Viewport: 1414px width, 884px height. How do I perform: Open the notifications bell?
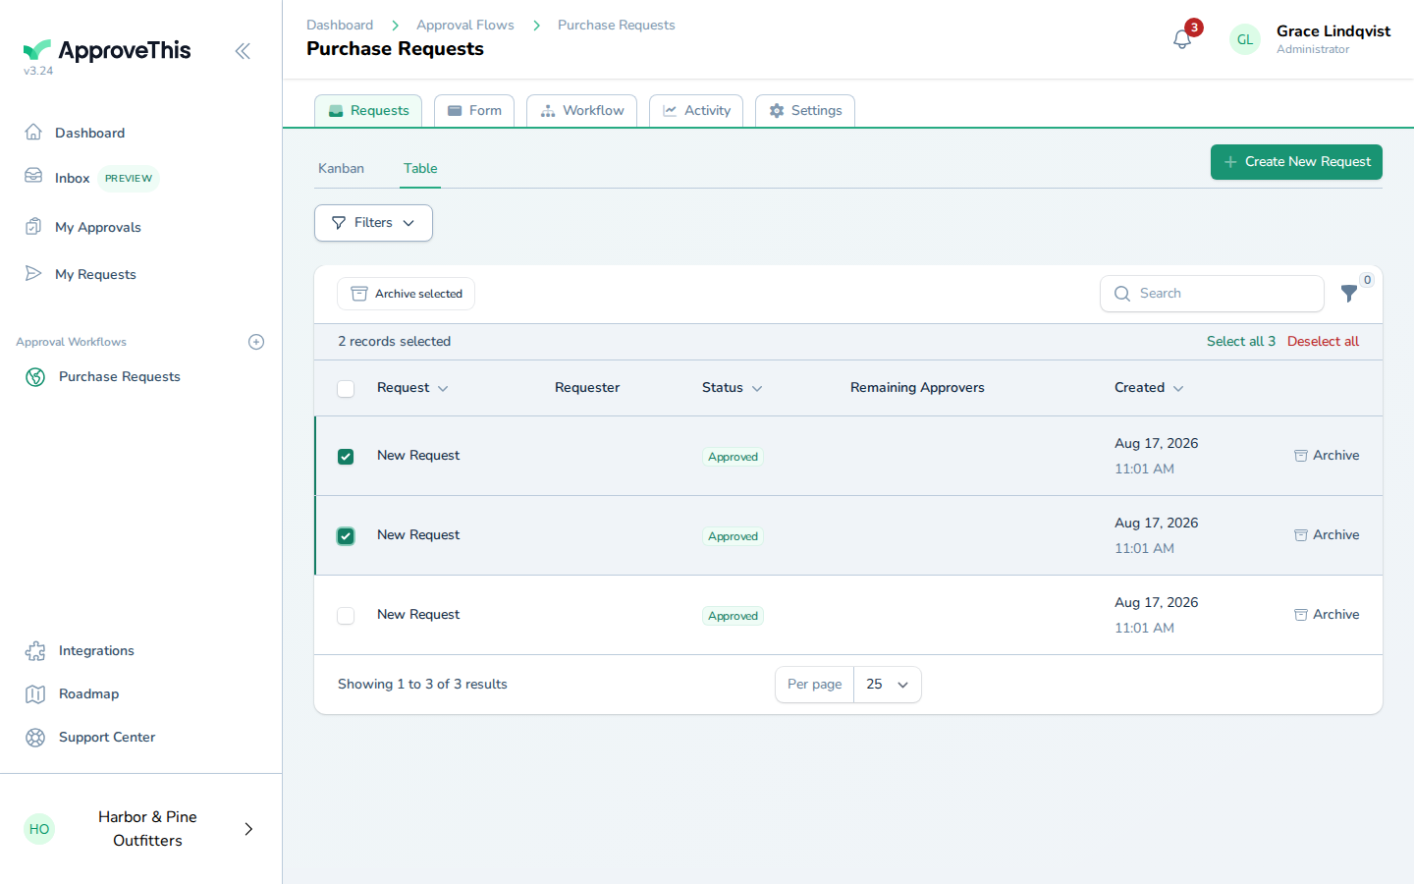click(x=1182, y=39)
